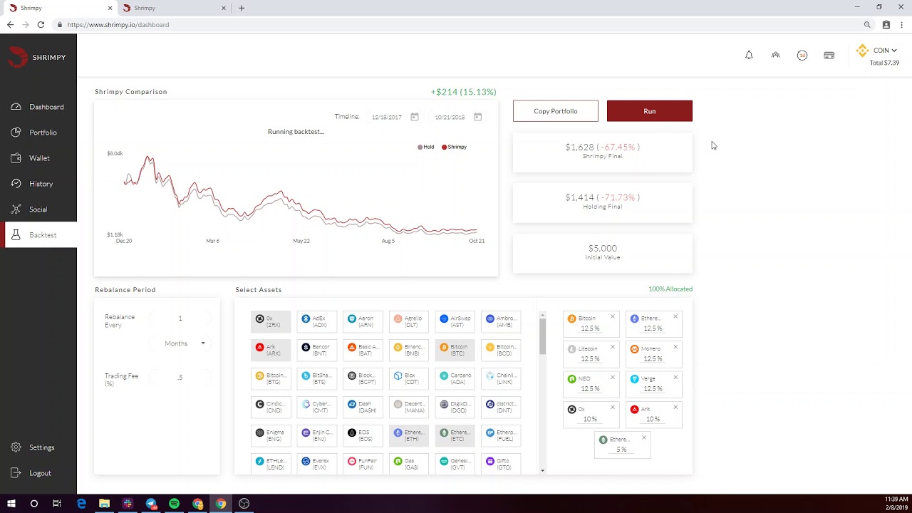This screenshot has width=912, height=513.
Task: Select the Cardano (ADA) asset
Action: (x=455, y=378)
